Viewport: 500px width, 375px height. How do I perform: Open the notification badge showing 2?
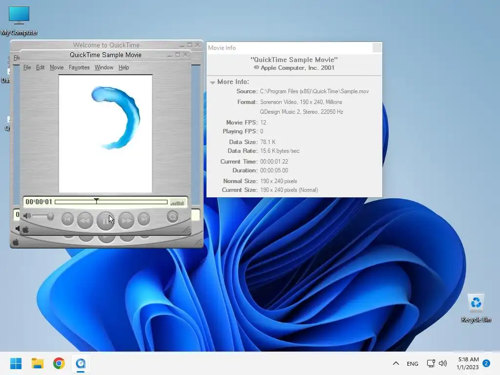click(x=486, y=363)
